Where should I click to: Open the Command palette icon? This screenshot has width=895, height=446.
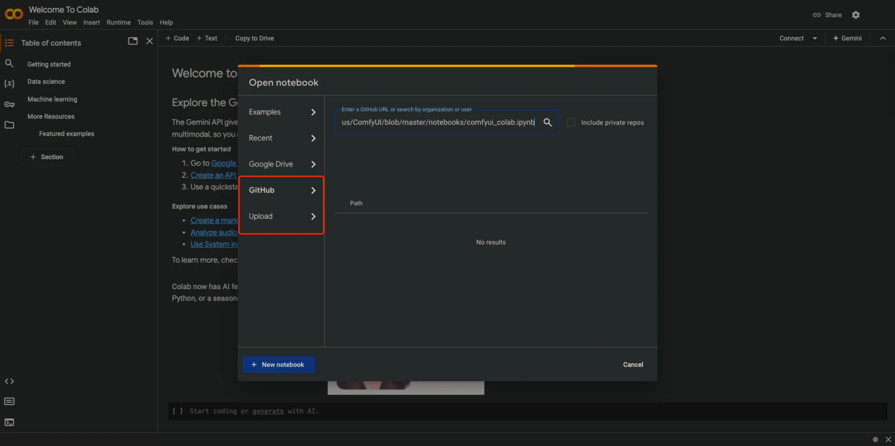9,401
